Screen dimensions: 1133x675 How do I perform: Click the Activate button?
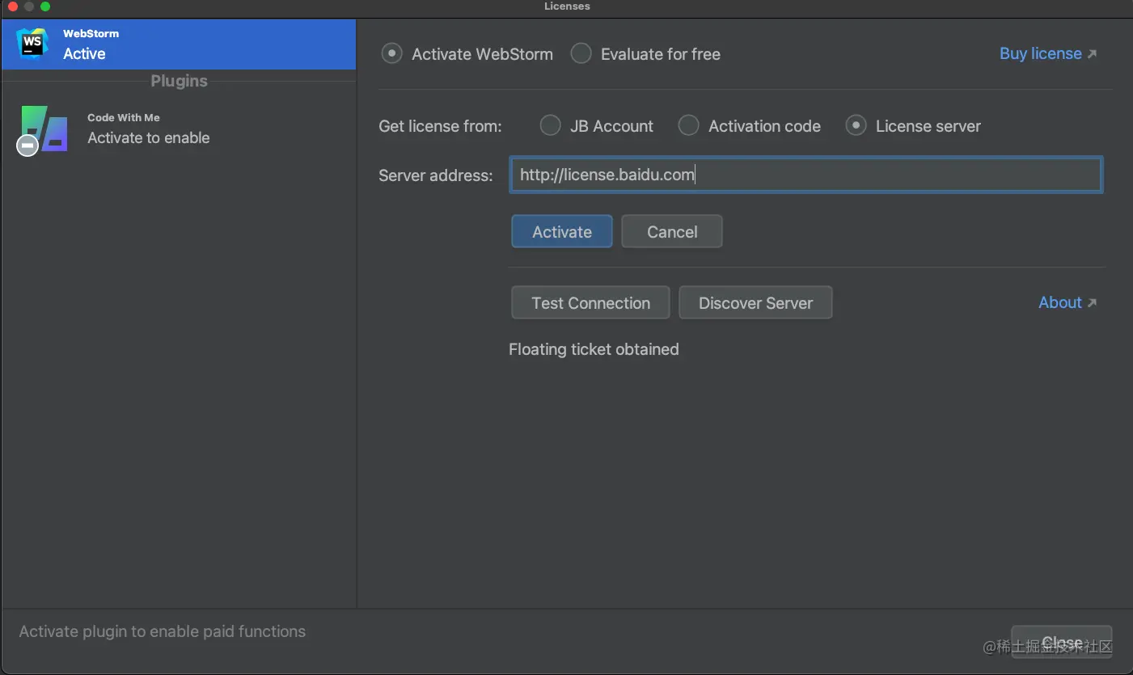(x=562, y=232)
